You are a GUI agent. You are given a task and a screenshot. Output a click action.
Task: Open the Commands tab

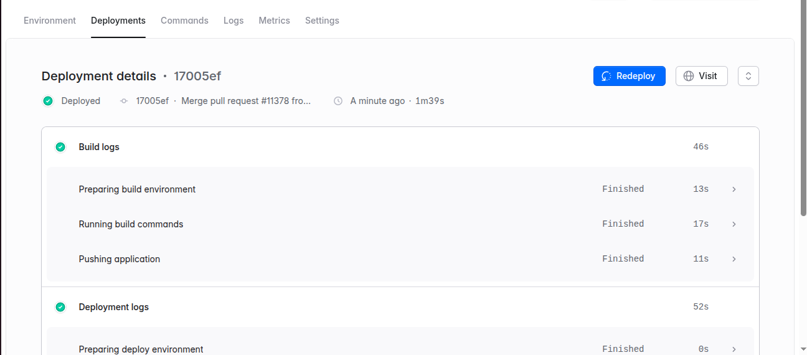coord(184,21)
